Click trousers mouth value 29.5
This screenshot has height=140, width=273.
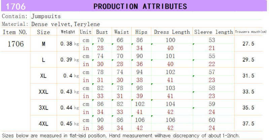[x=248, y=60]
